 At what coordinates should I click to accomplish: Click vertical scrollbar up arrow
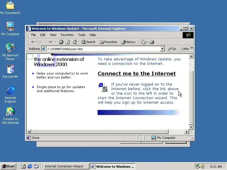pyautogui.click(x=191, y=56)
